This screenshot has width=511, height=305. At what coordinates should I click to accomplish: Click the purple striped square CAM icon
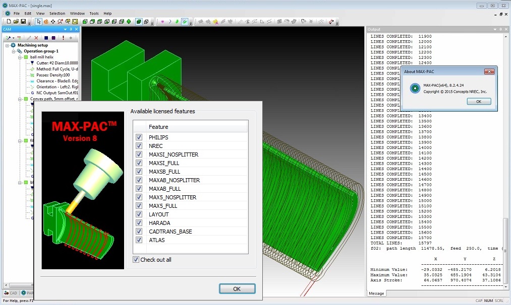coord(53,38)
